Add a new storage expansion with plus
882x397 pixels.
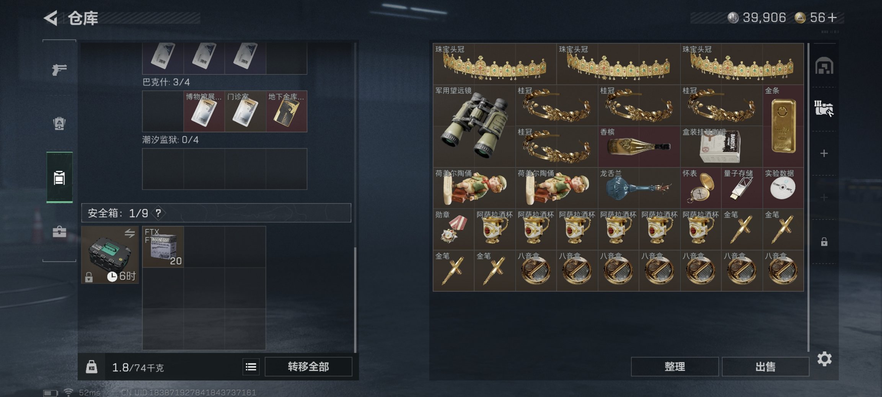(x=824, y=154)
